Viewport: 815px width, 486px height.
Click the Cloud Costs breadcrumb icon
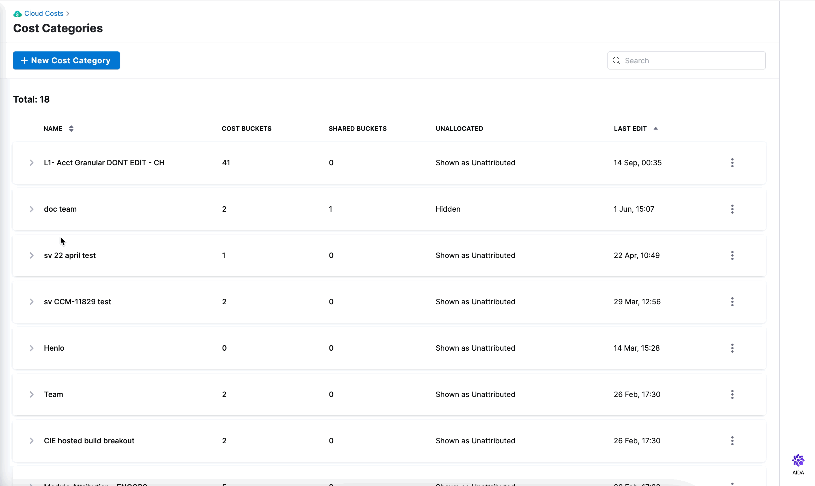17,13
